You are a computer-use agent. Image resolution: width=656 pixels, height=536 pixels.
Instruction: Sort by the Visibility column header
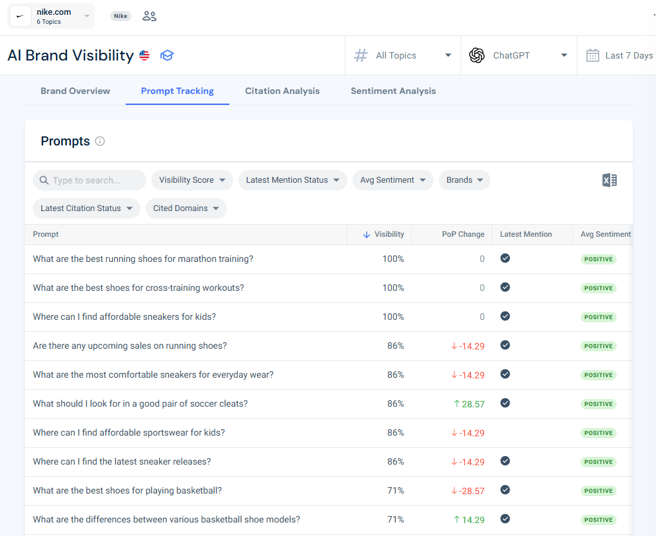click(389, 234)
